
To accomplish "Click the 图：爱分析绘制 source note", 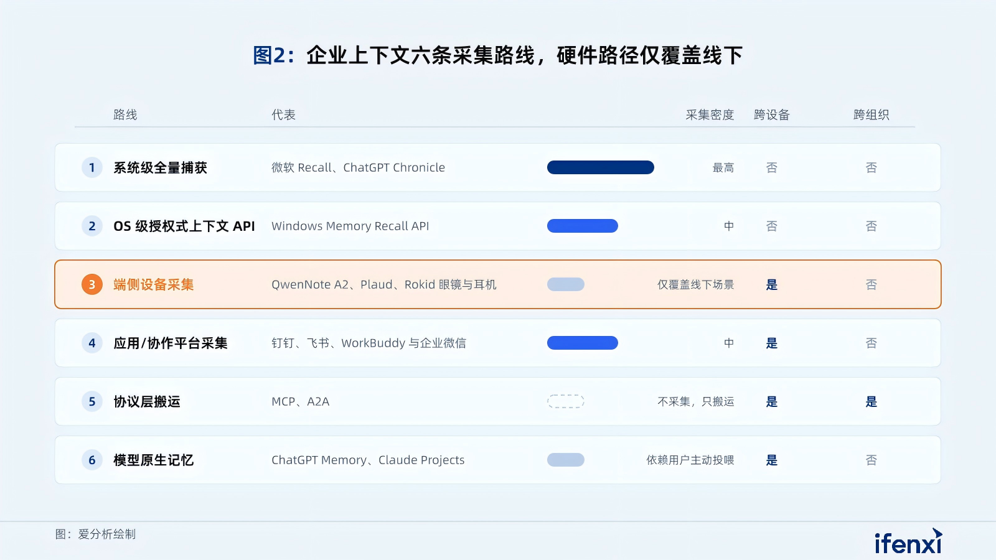I will [95, 534].
